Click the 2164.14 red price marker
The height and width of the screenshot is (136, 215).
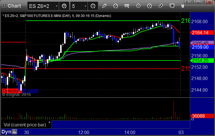(x=202, y=33)
